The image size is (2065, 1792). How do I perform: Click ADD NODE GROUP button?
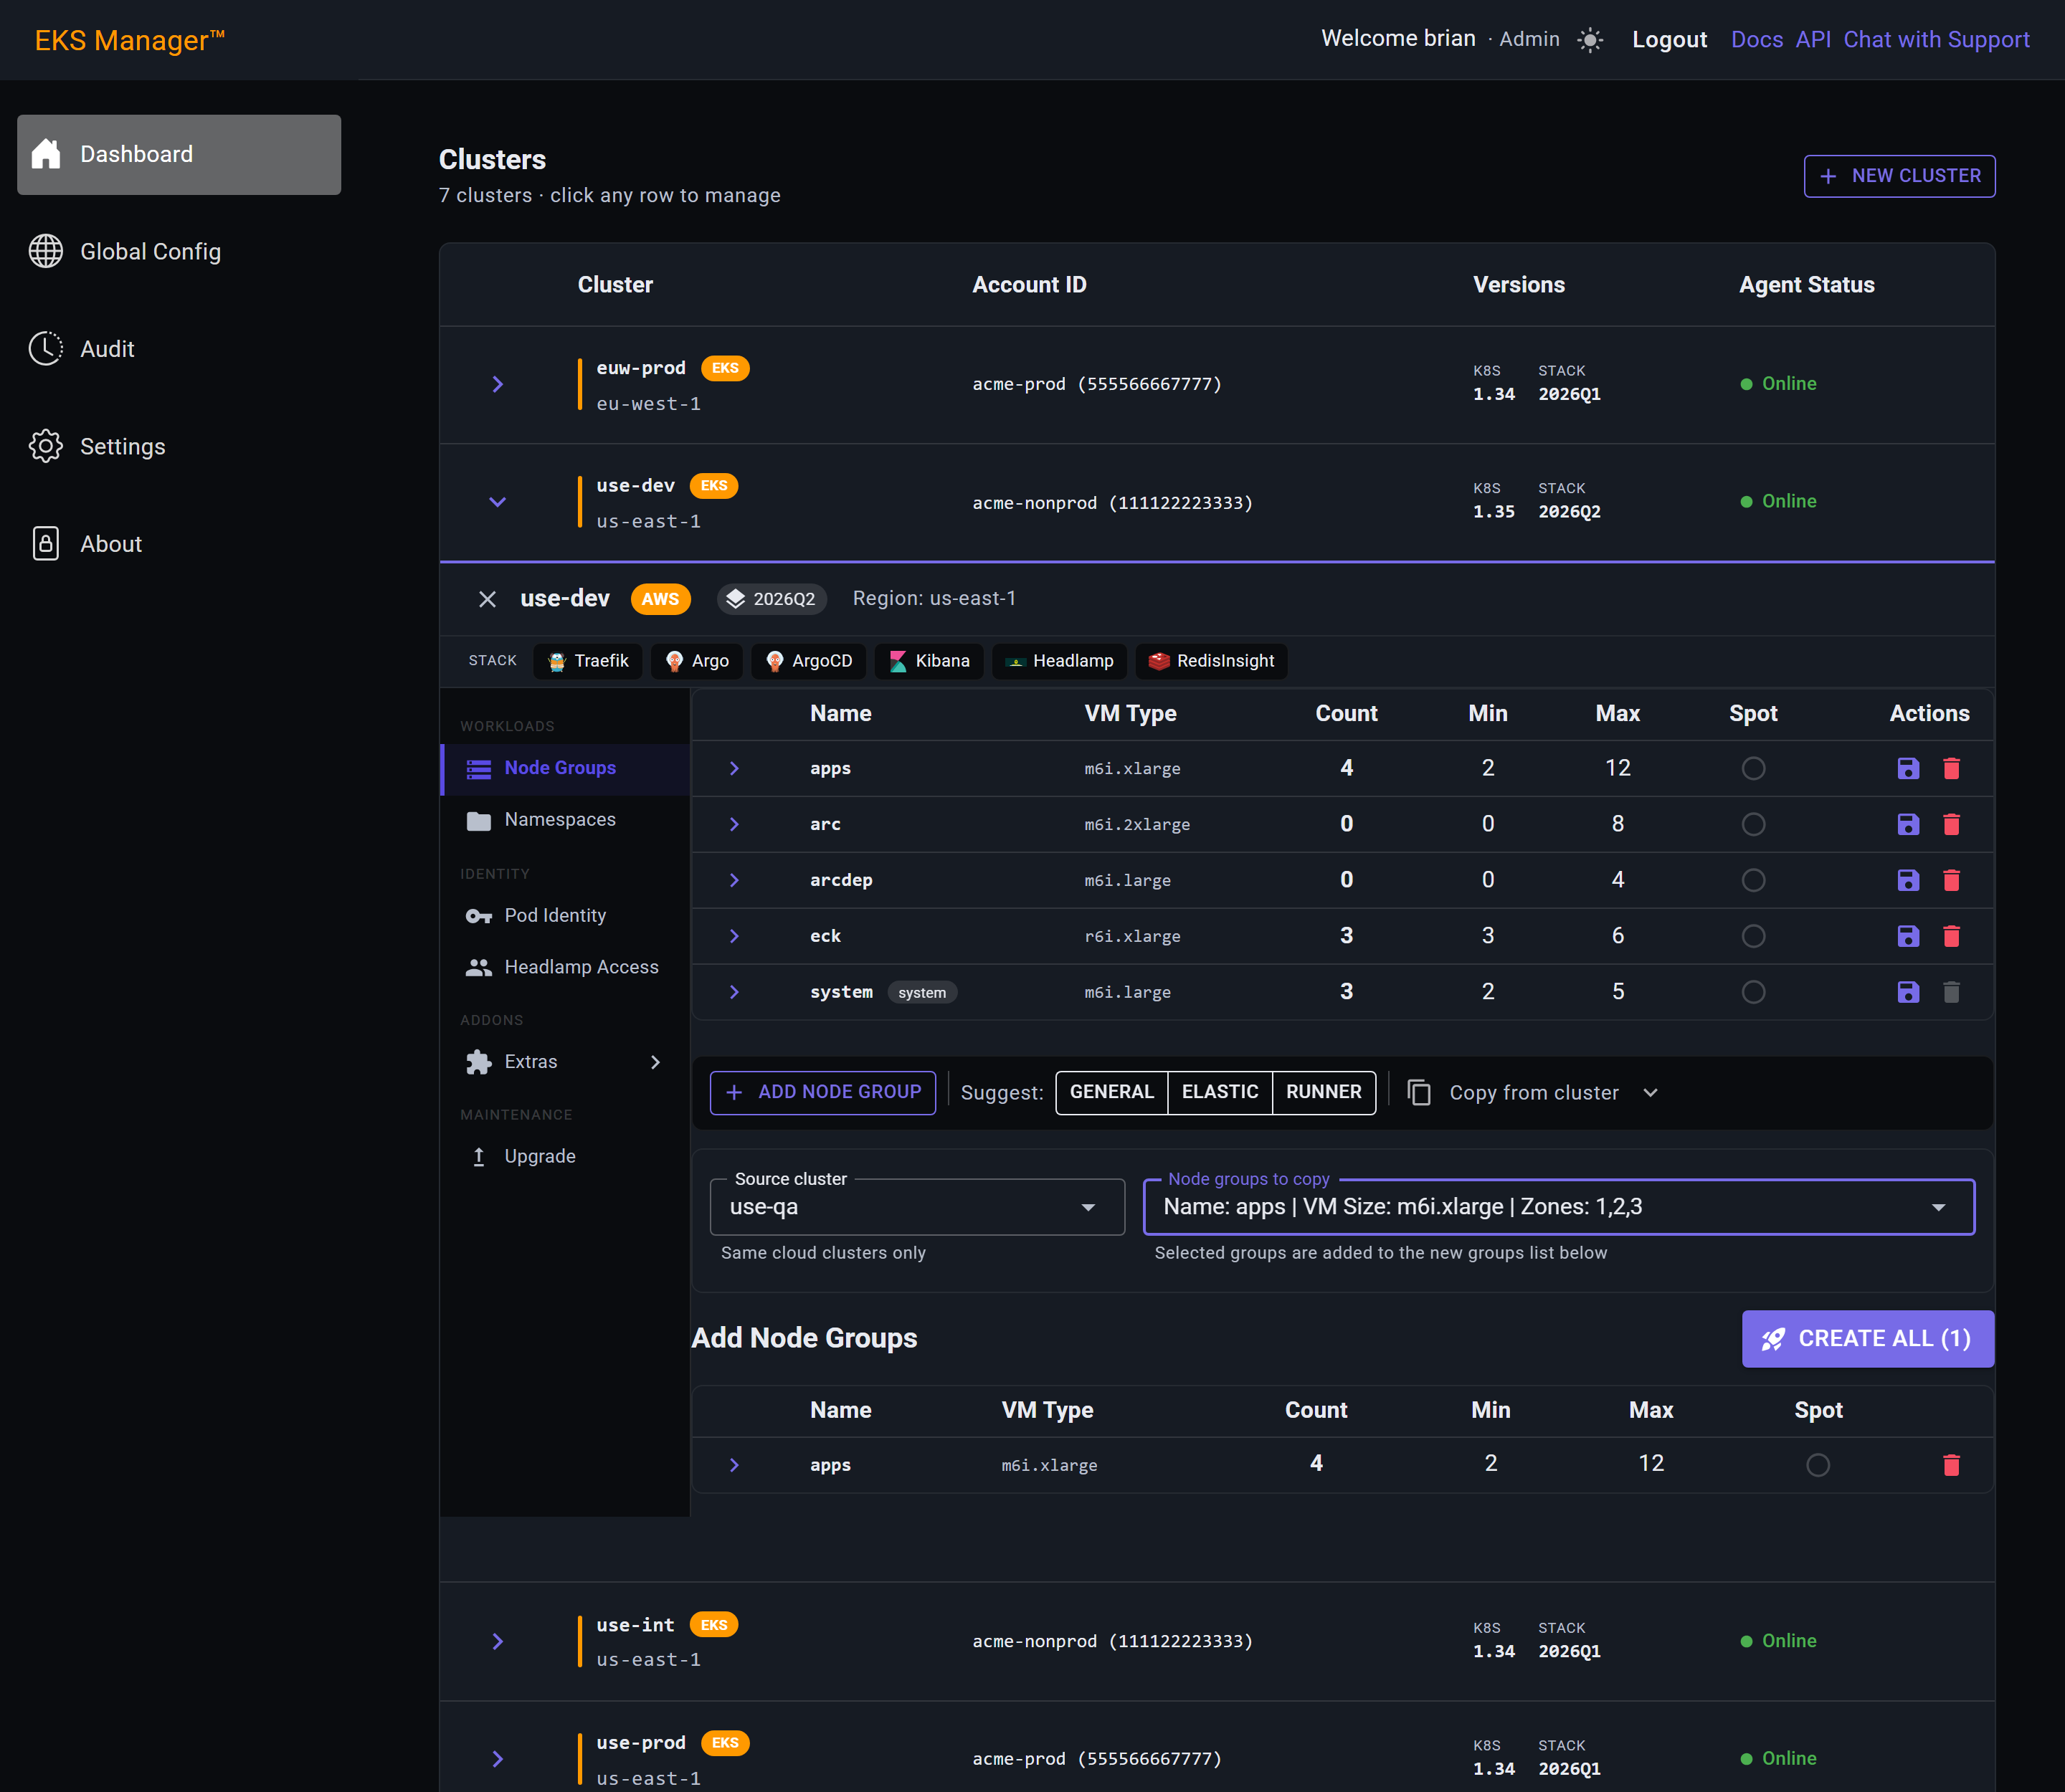coord(822,1092)
